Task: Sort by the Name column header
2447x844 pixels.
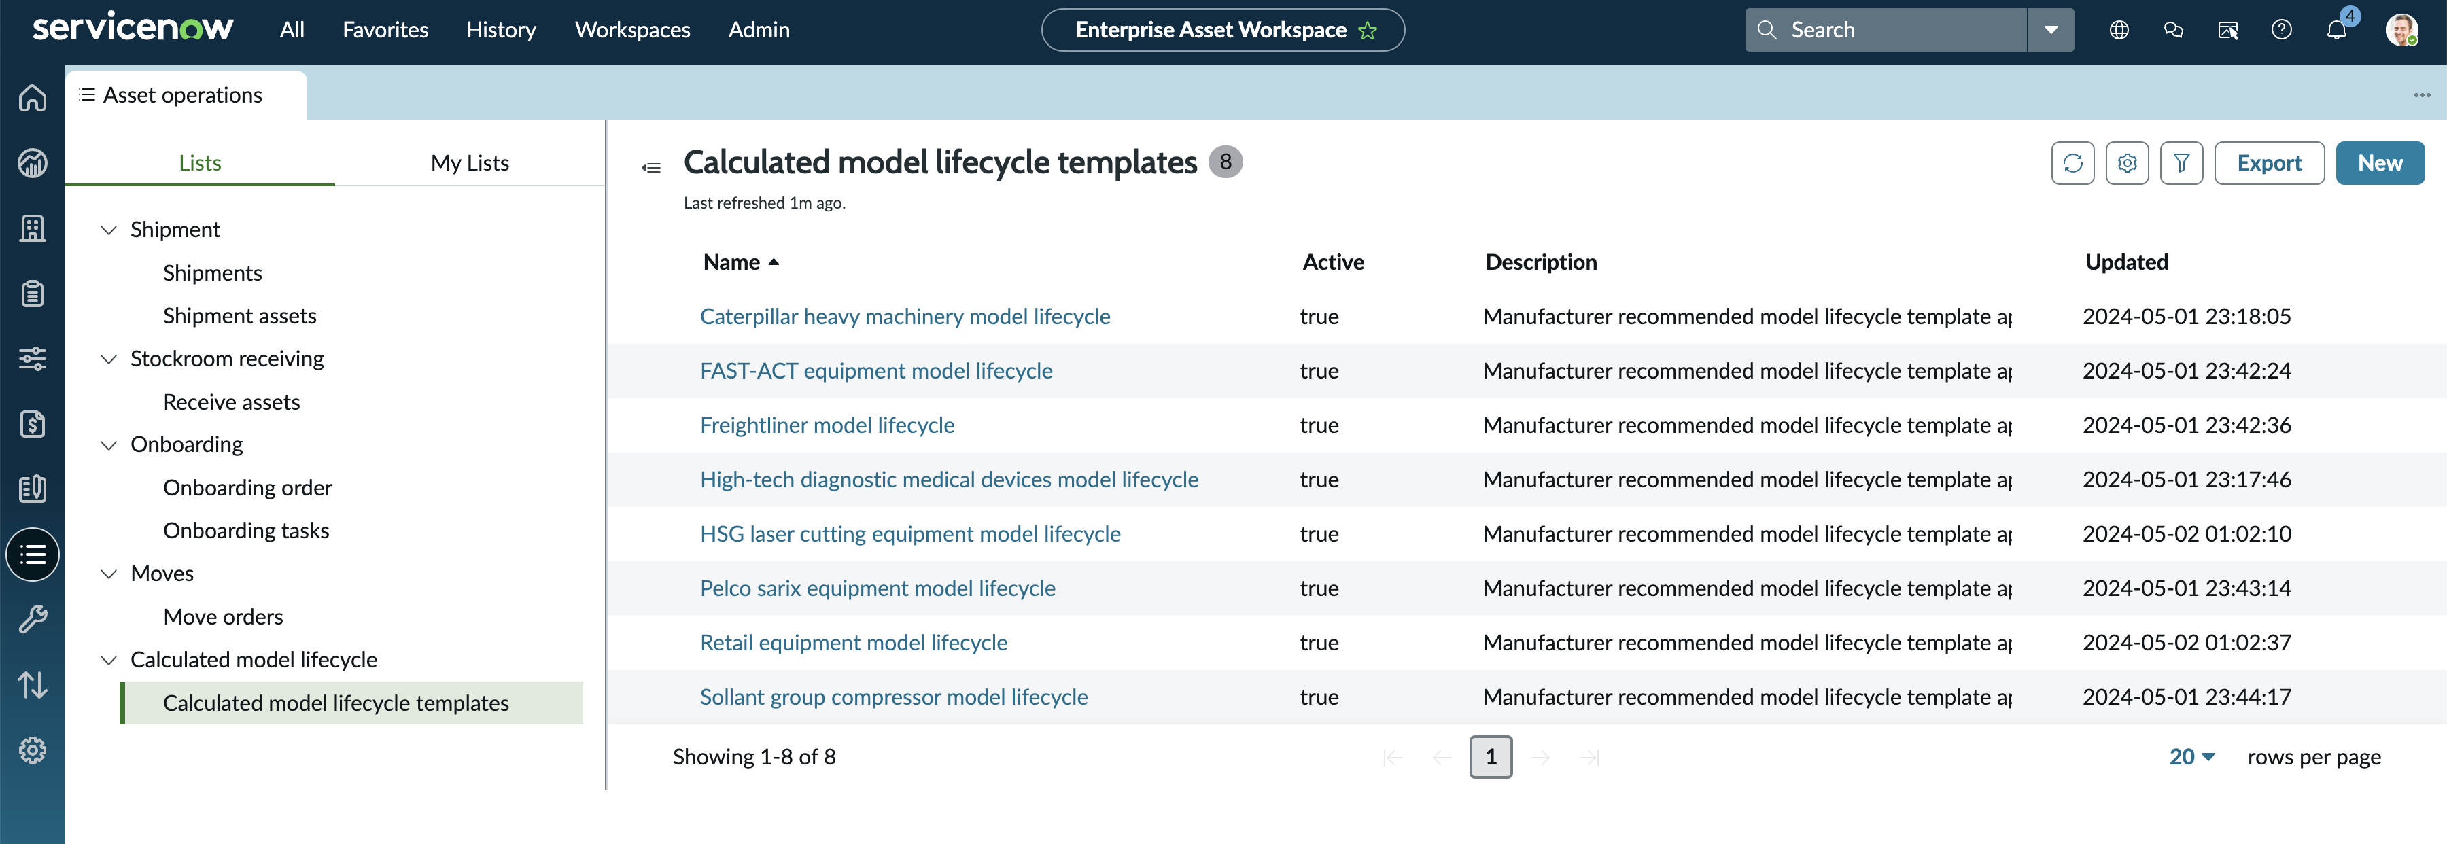Action: [741, 262]
